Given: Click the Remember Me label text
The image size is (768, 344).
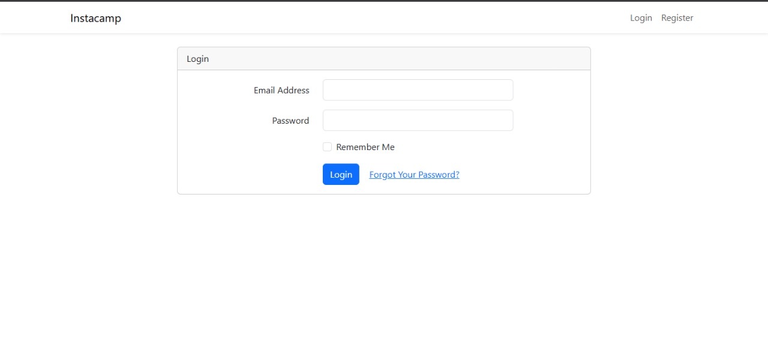Looking at the screenshot, I should [365, 147].
